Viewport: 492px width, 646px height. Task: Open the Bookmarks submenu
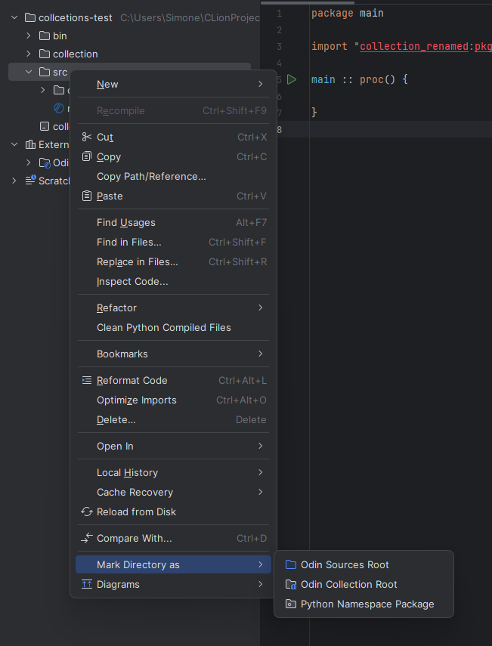tap(174, 354)
